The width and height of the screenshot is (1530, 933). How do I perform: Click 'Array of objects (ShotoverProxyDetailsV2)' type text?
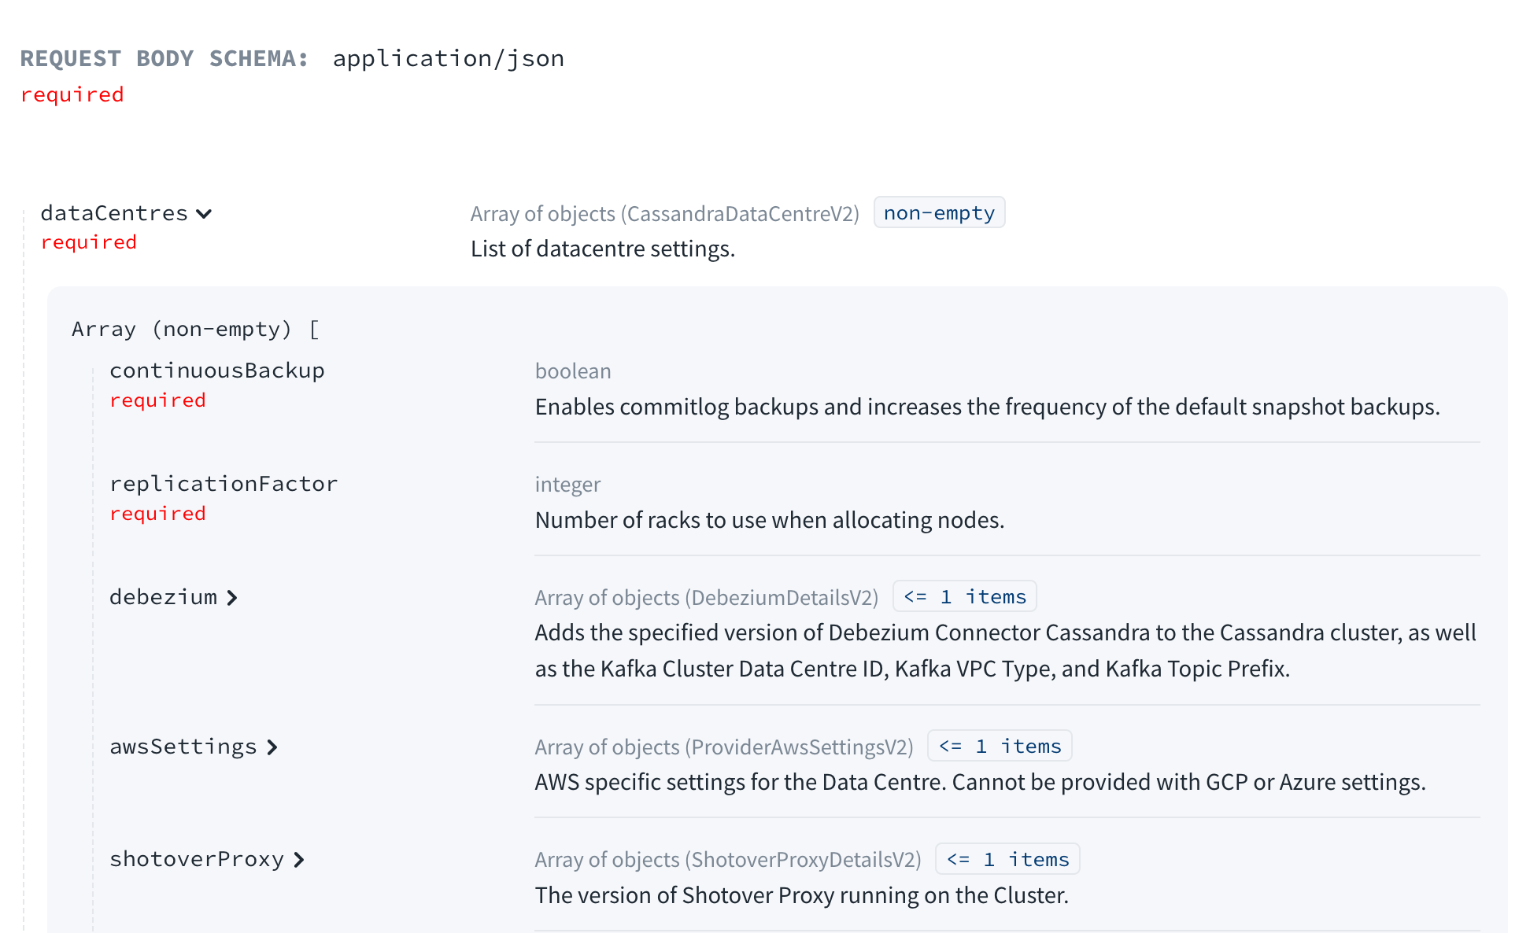(727, 860)
